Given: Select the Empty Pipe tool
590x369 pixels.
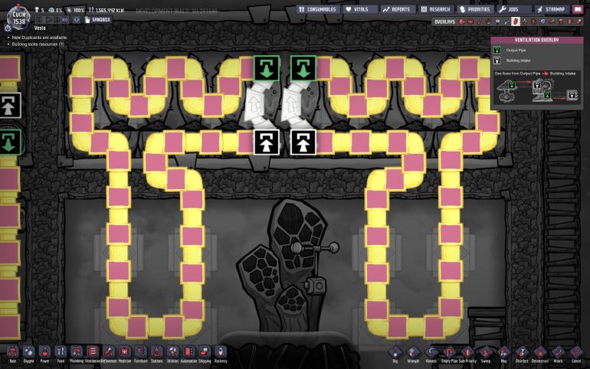Looking at the screenshot, I should 449,354.
